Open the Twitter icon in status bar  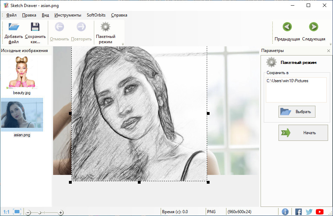click(309, 212)
